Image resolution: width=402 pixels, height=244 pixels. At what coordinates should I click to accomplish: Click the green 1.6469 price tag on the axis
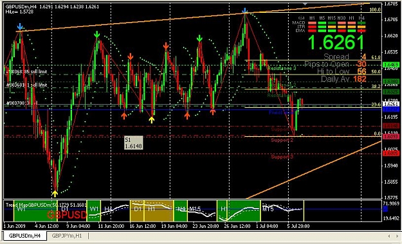(x=390, y=65)
